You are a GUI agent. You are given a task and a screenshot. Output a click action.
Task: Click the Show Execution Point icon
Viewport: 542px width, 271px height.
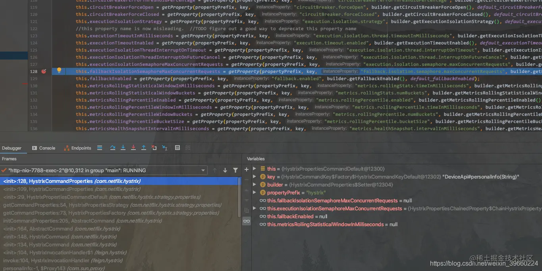100,148
